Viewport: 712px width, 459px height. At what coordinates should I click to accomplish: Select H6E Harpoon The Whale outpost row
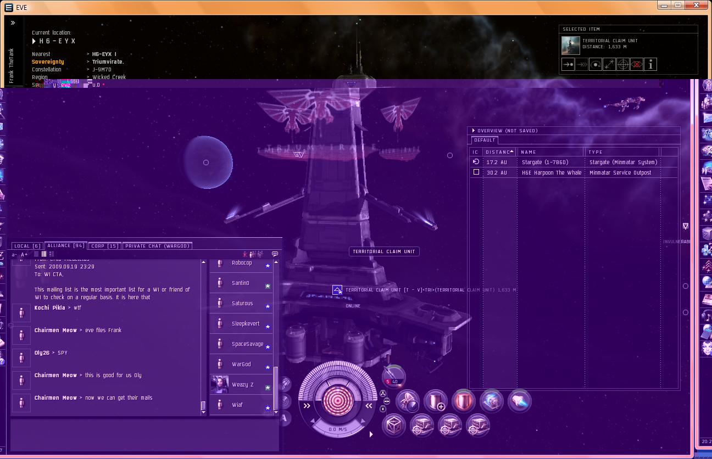[574, 172]
